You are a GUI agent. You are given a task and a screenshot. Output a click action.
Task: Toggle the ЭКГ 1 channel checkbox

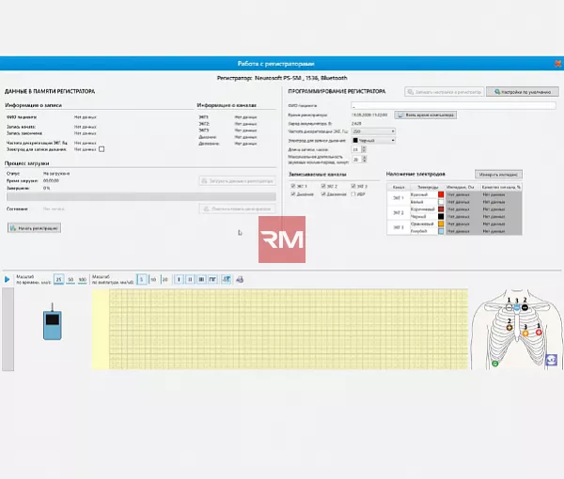tap(293, 186)
